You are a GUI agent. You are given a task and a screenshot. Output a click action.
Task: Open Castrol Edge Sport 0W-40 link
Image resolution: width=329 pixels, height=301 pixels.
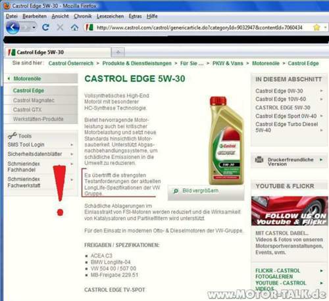tap(286, 116)
